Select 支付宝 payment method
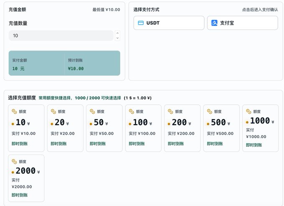This screenshot has height=206, width=284. 243,23
